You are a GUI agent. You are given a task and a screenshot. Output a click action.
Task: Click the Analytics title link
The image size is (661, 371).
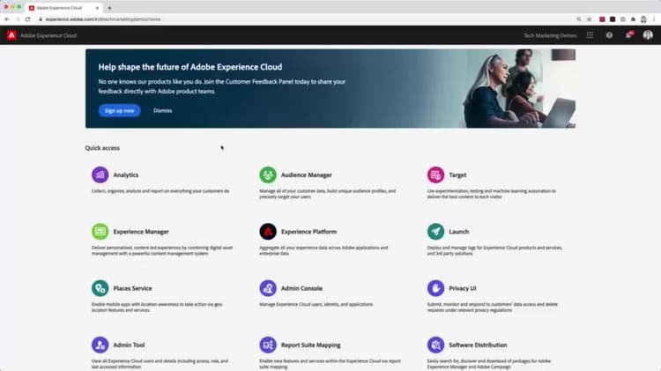[x=126, y=175]
